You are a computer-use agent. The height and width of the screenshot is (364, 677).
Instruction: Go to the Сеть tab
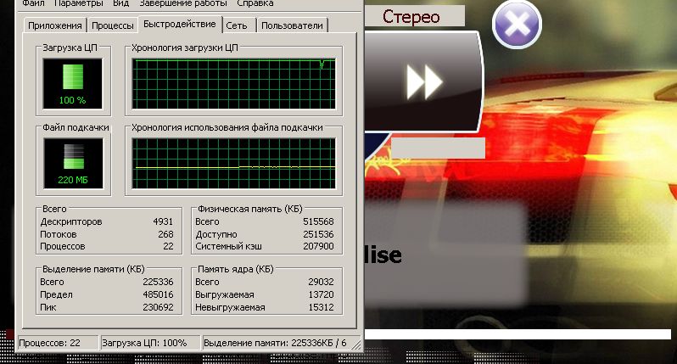pos(238,26)
